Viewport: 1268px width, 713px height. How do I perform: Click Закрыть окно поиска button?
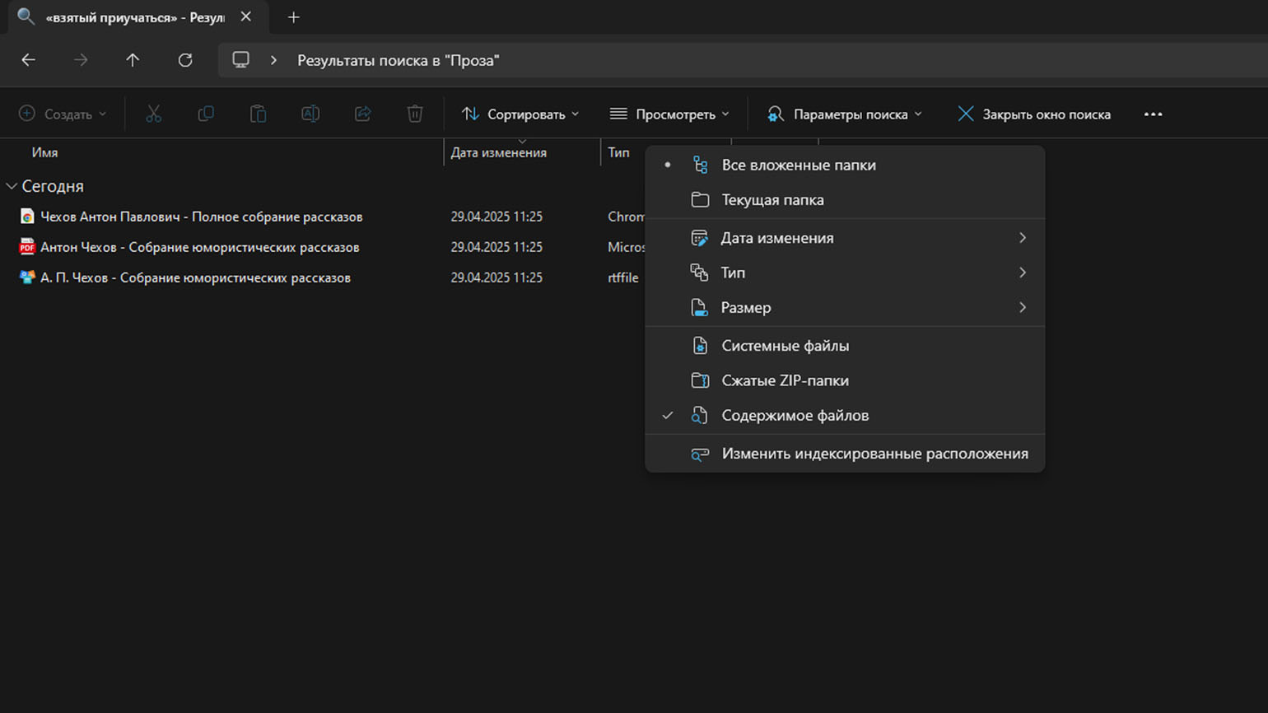[1034, 114]
